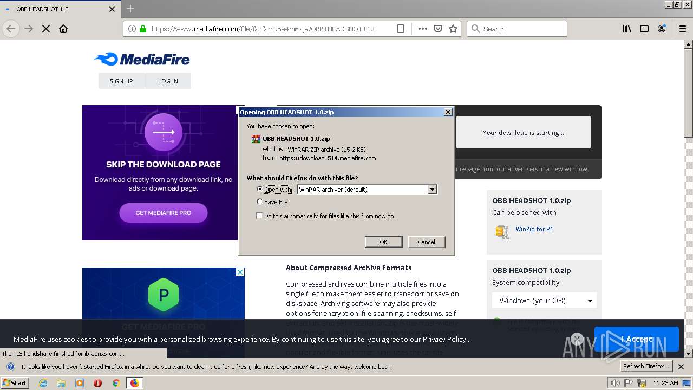This screenshot has width=693, height=390.
Task: Save page to Pocket icon
Action: pos(438,29)
